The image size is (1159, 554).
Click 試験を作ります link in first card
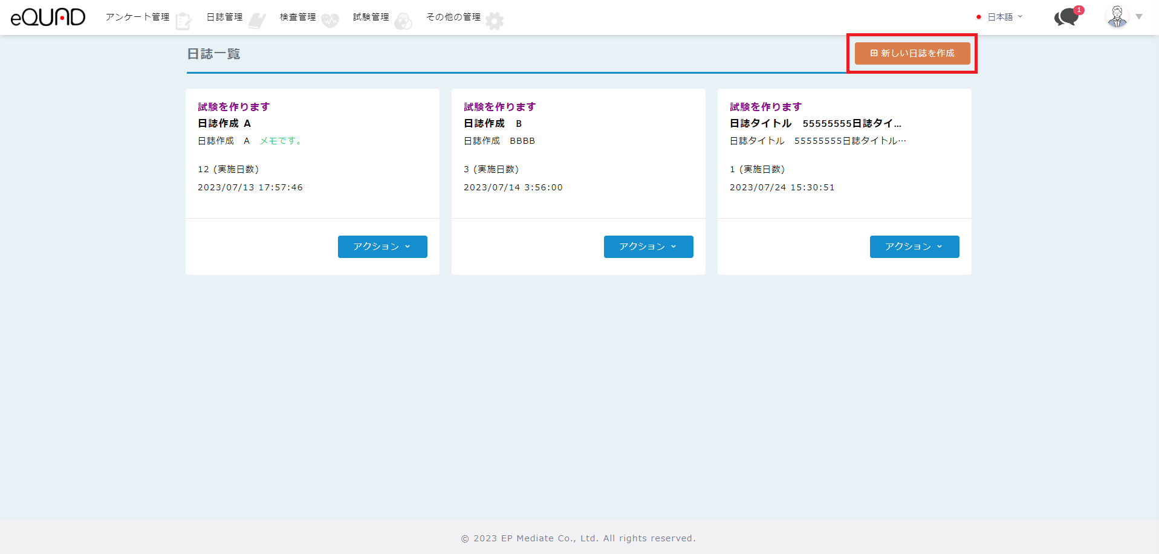233,107
